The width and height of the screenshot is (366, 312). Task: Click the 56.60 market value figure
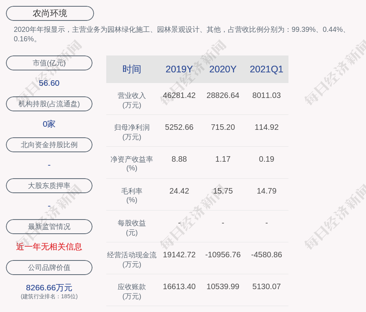pyautogui.click(x=49, y=83)
